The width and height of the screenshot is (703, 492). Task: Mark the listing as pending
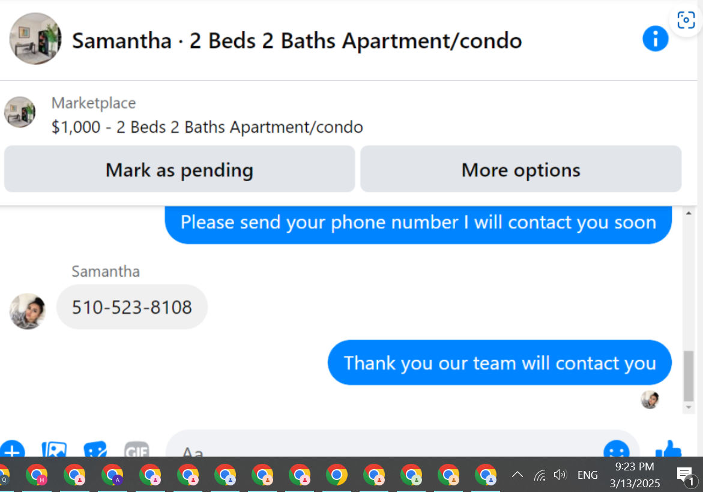pos(180,169)
